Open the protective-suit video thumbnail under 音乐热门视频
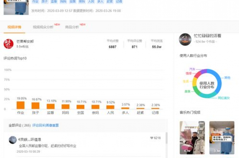The image size is (239, 158). [222, 138]
